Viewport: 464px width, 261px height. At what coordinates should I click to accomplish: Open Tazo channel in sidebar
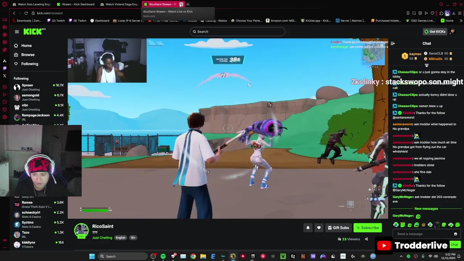click(x=39, y=234)
